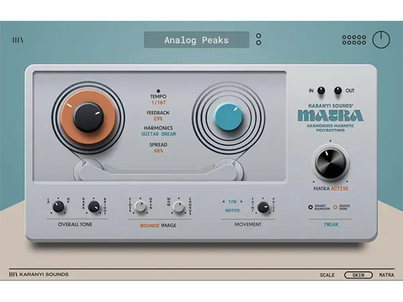Image resolution: width=403 pixels, height=302 pixels.
Task: Click the 1/16 movement rate value
Action: (x=232, y=201)
